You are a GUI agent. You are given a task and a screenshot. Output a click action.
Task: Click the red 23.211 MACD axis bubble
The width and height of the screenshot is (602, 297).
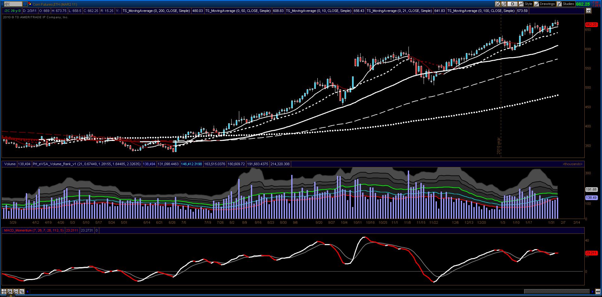[x=591, y=253]
